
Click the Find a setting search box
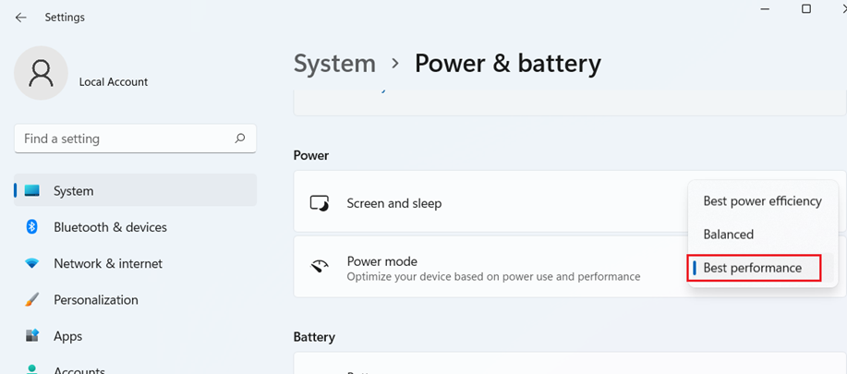[125, 139]
